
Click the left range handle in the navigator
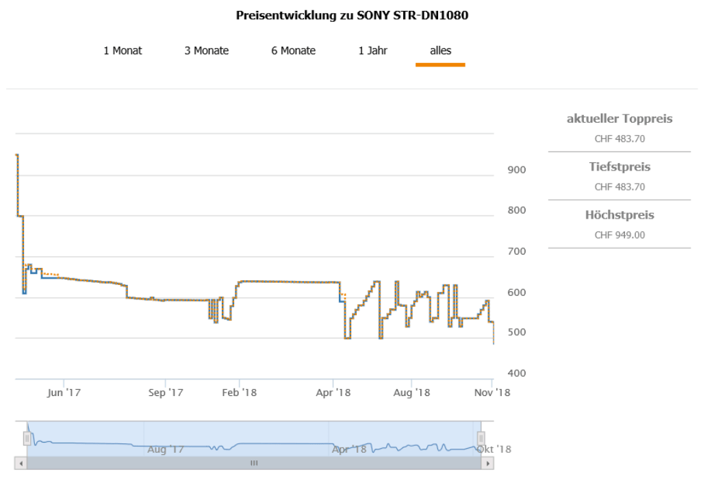(27, 438)
